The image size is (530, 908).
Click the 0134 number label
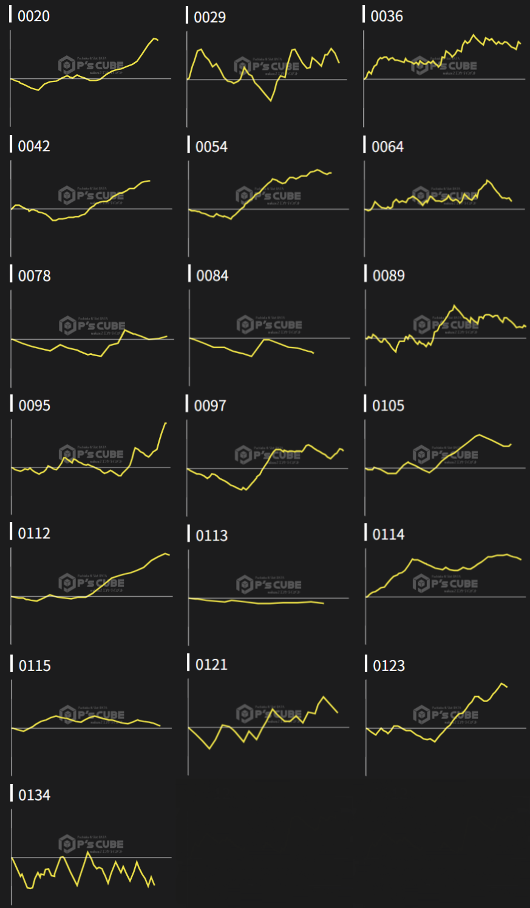point(35,795)
